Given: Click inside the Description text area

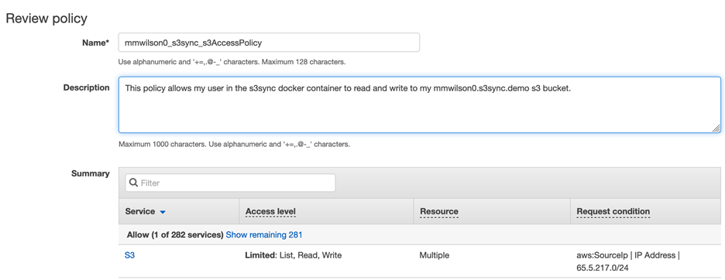Looking at the screenshot, I should point(419,105).
